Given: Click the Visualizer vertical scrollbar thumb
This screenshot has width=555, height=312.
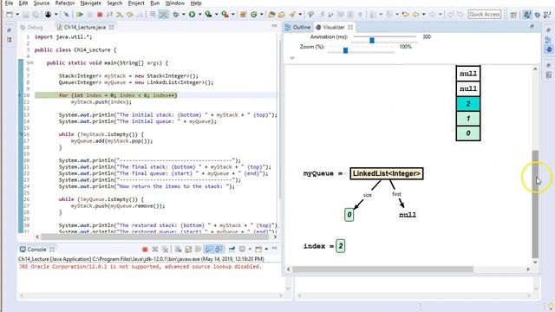Looking at the screenshot, I should point(535,205).
